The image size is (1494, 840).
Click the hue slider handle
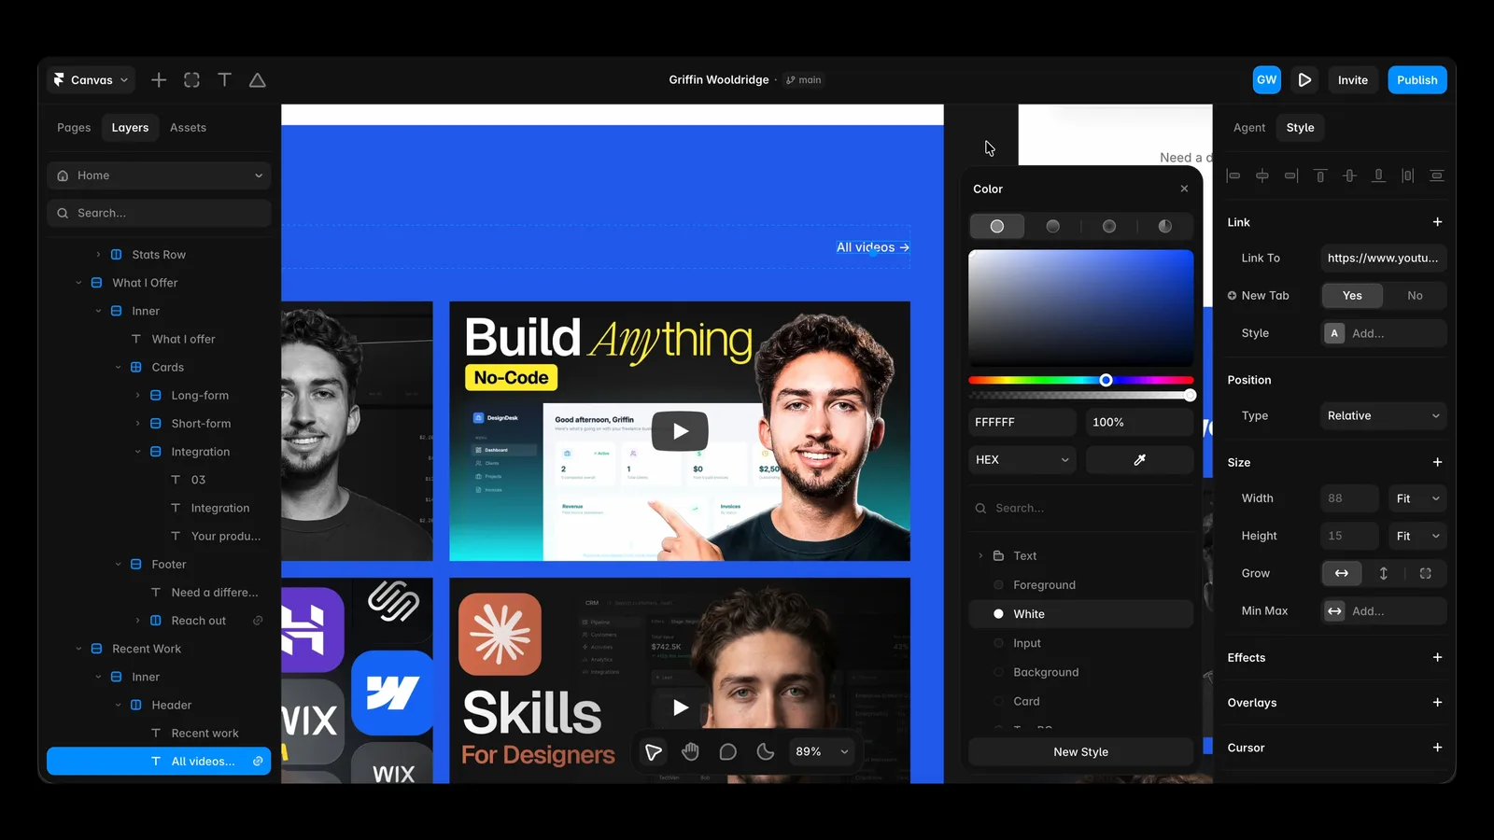[1106, 381]
